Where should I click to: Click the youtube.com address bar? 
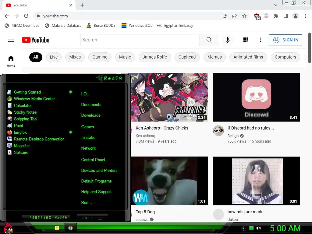[127, 16]
